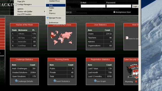
Task: Focus the Password input field
Action: [119, 6]
